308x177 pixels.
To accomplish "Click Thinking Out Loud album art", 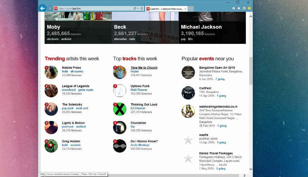I will pos(120,109).
